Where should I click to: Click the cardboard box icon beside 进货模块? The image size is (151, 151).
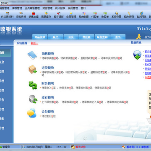coord(33,69)
